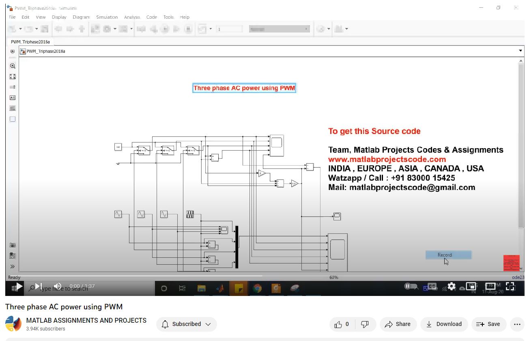The height and width of the screenshot is (341, 527).
Task: Open the MATLAB ASSIGNMENTS AND PROJECTS channel avatar
Action: pos(13,324)
